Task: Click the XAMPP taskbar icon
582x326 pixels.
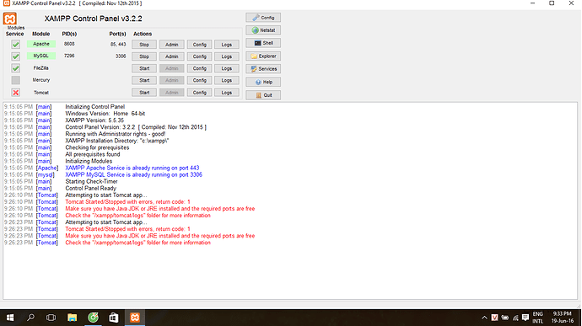Action: (x=135, y=318)
